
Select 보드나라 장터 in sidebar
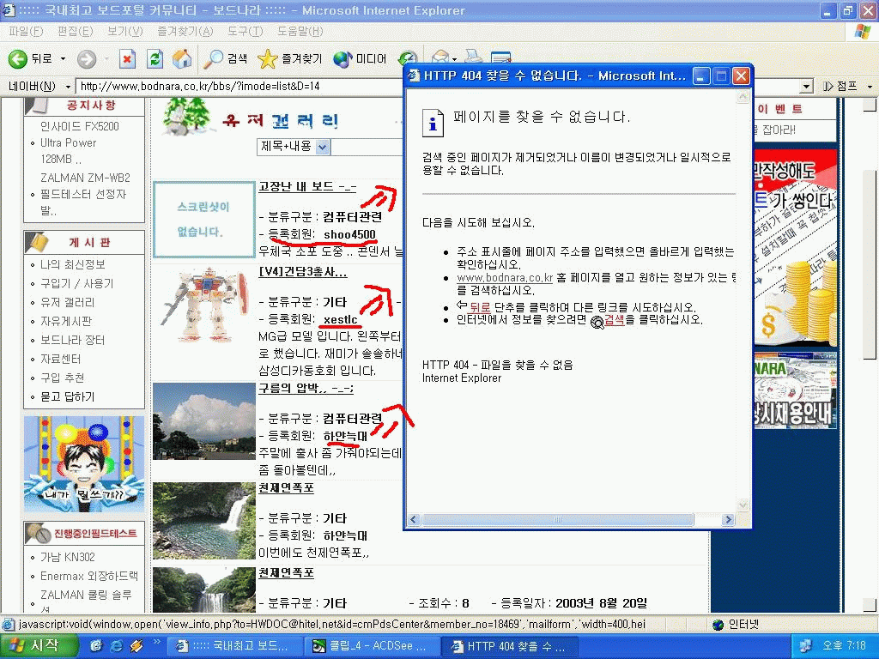coord(72,340)
